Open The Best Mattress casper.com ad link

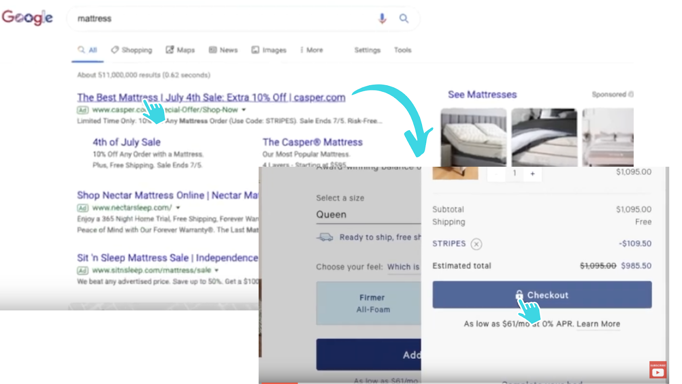coord(211,97)
